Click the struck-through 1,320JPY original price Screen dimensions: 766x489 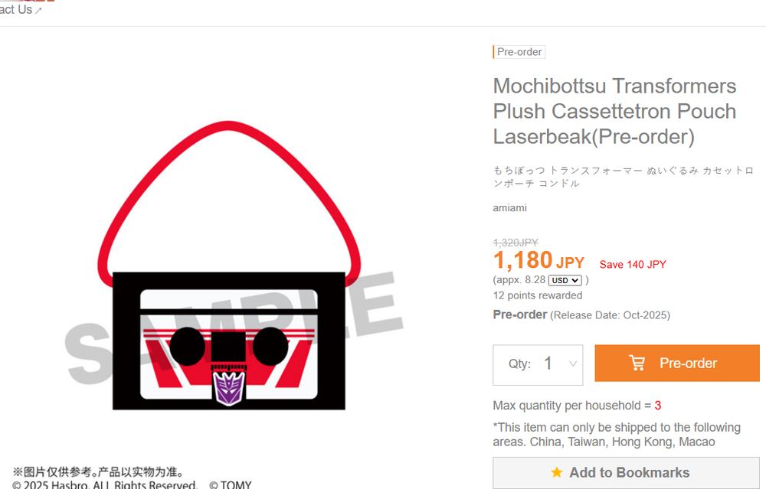click(516, 243)
